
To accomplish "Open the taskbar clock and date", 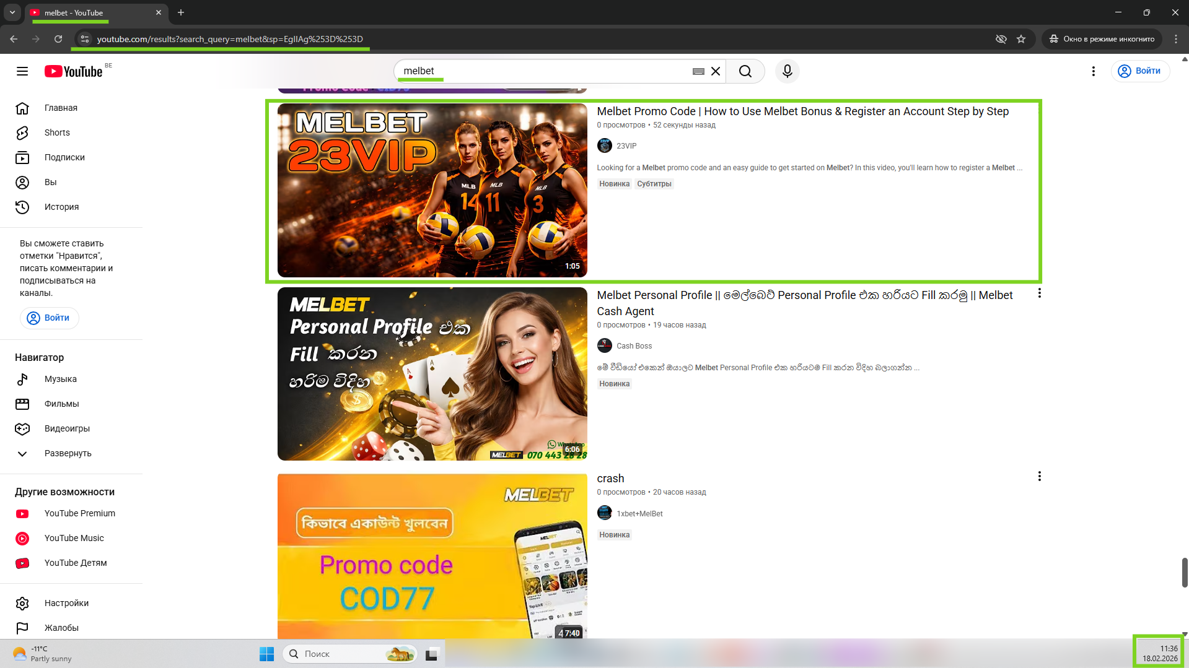I will click(1159, 654).
